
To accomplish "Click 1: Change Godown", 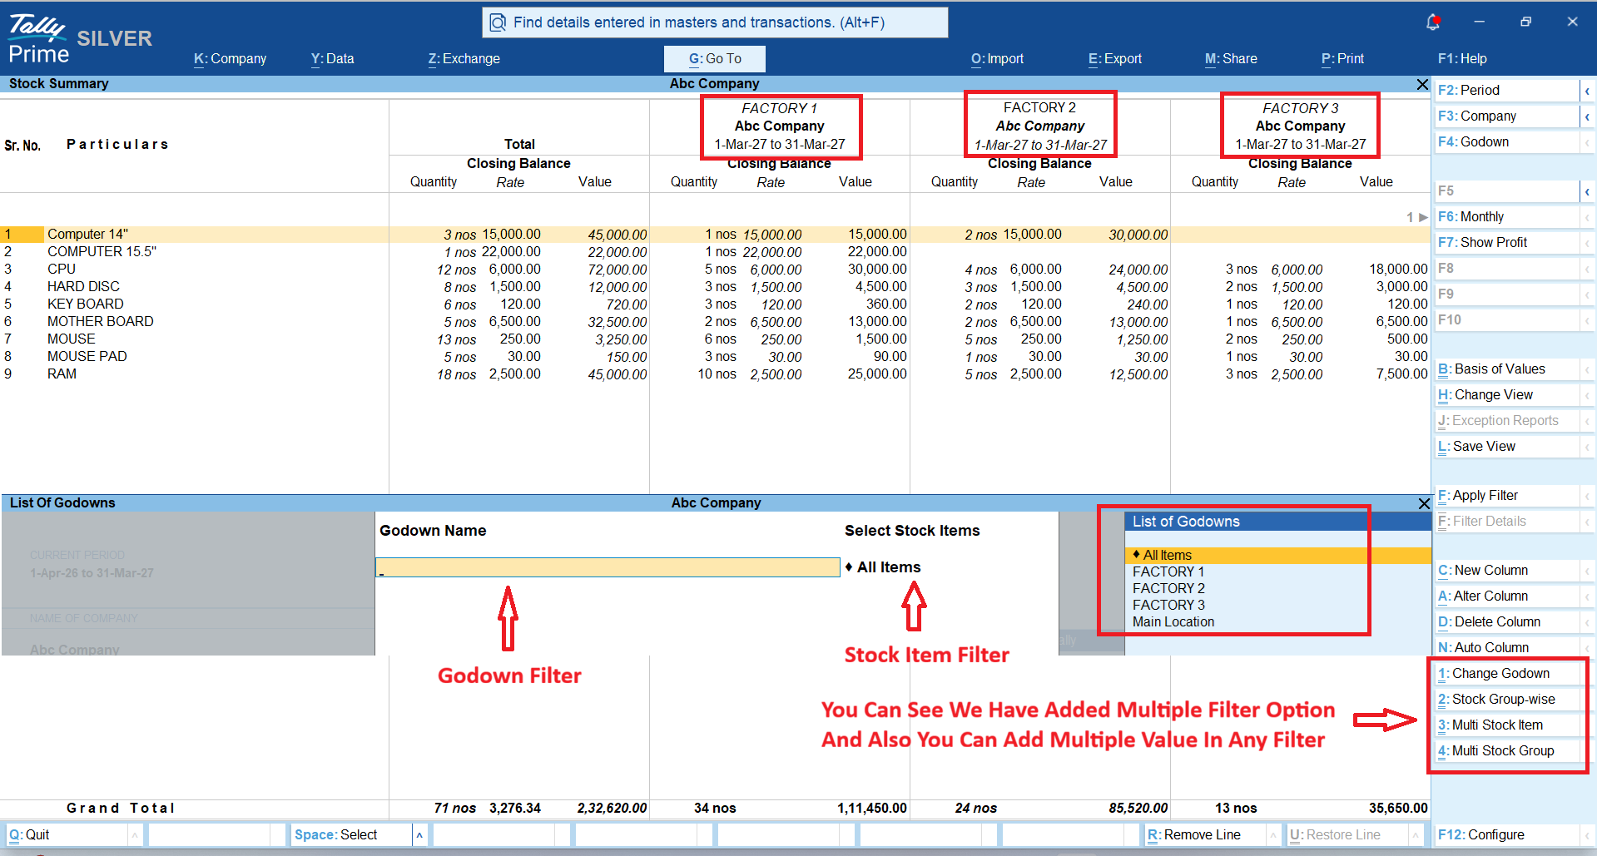I will click(1506, 674).
